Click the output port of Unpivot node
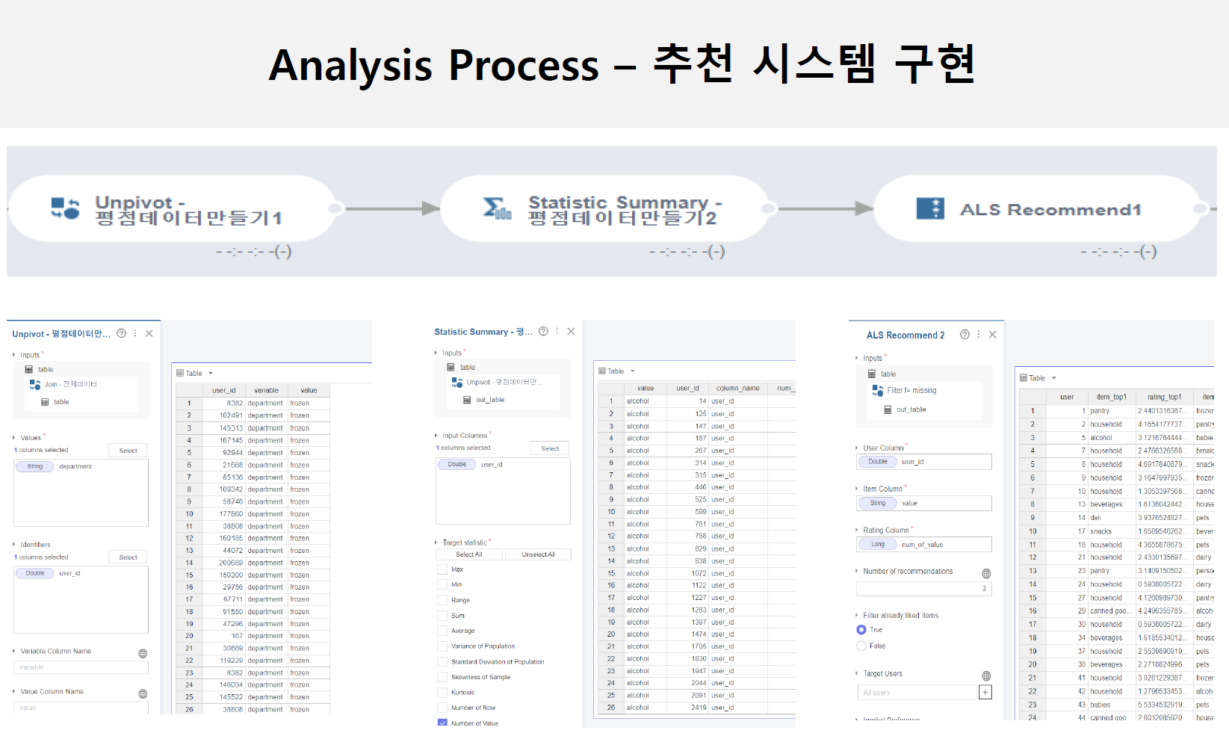 pos(335,208)
